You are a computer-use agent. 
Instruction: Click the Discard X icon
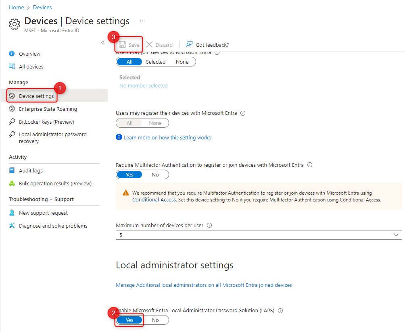pos(149,44)
